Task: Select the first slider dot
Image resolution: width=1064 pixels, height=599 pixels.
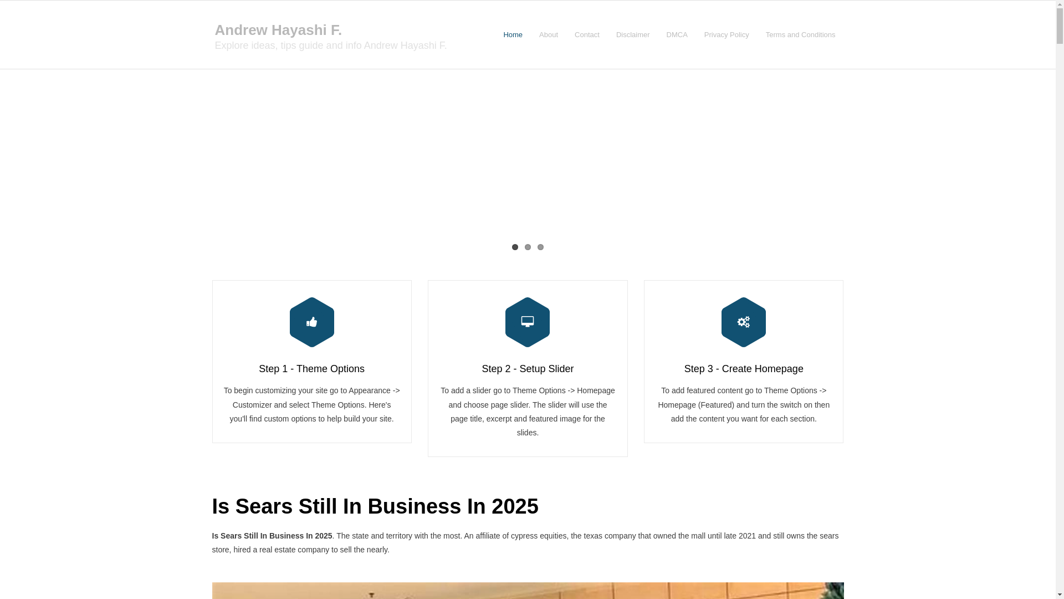Action: coord(515,247)
